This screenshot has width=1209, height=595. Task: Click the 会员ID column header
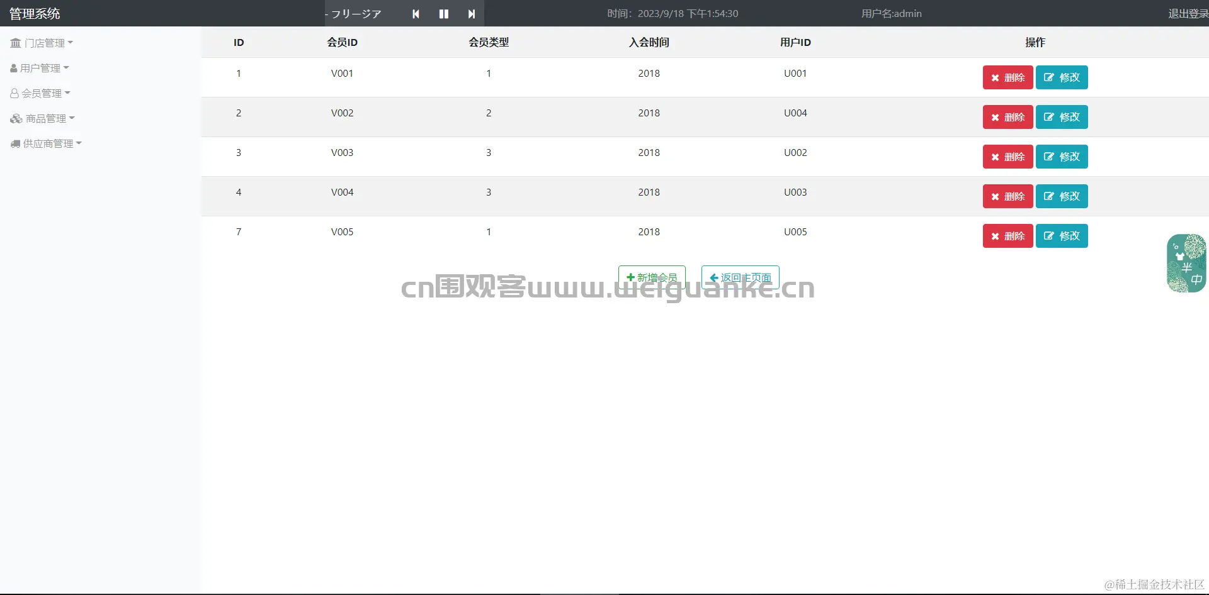coord(343,42)
